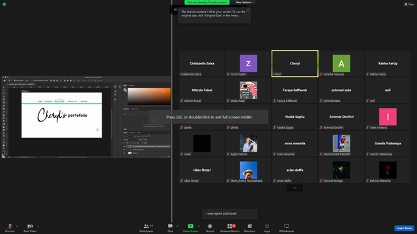
Task: Toggle visibility eye of the second layer
Action: pyautogui.click(x=124, y=149)
